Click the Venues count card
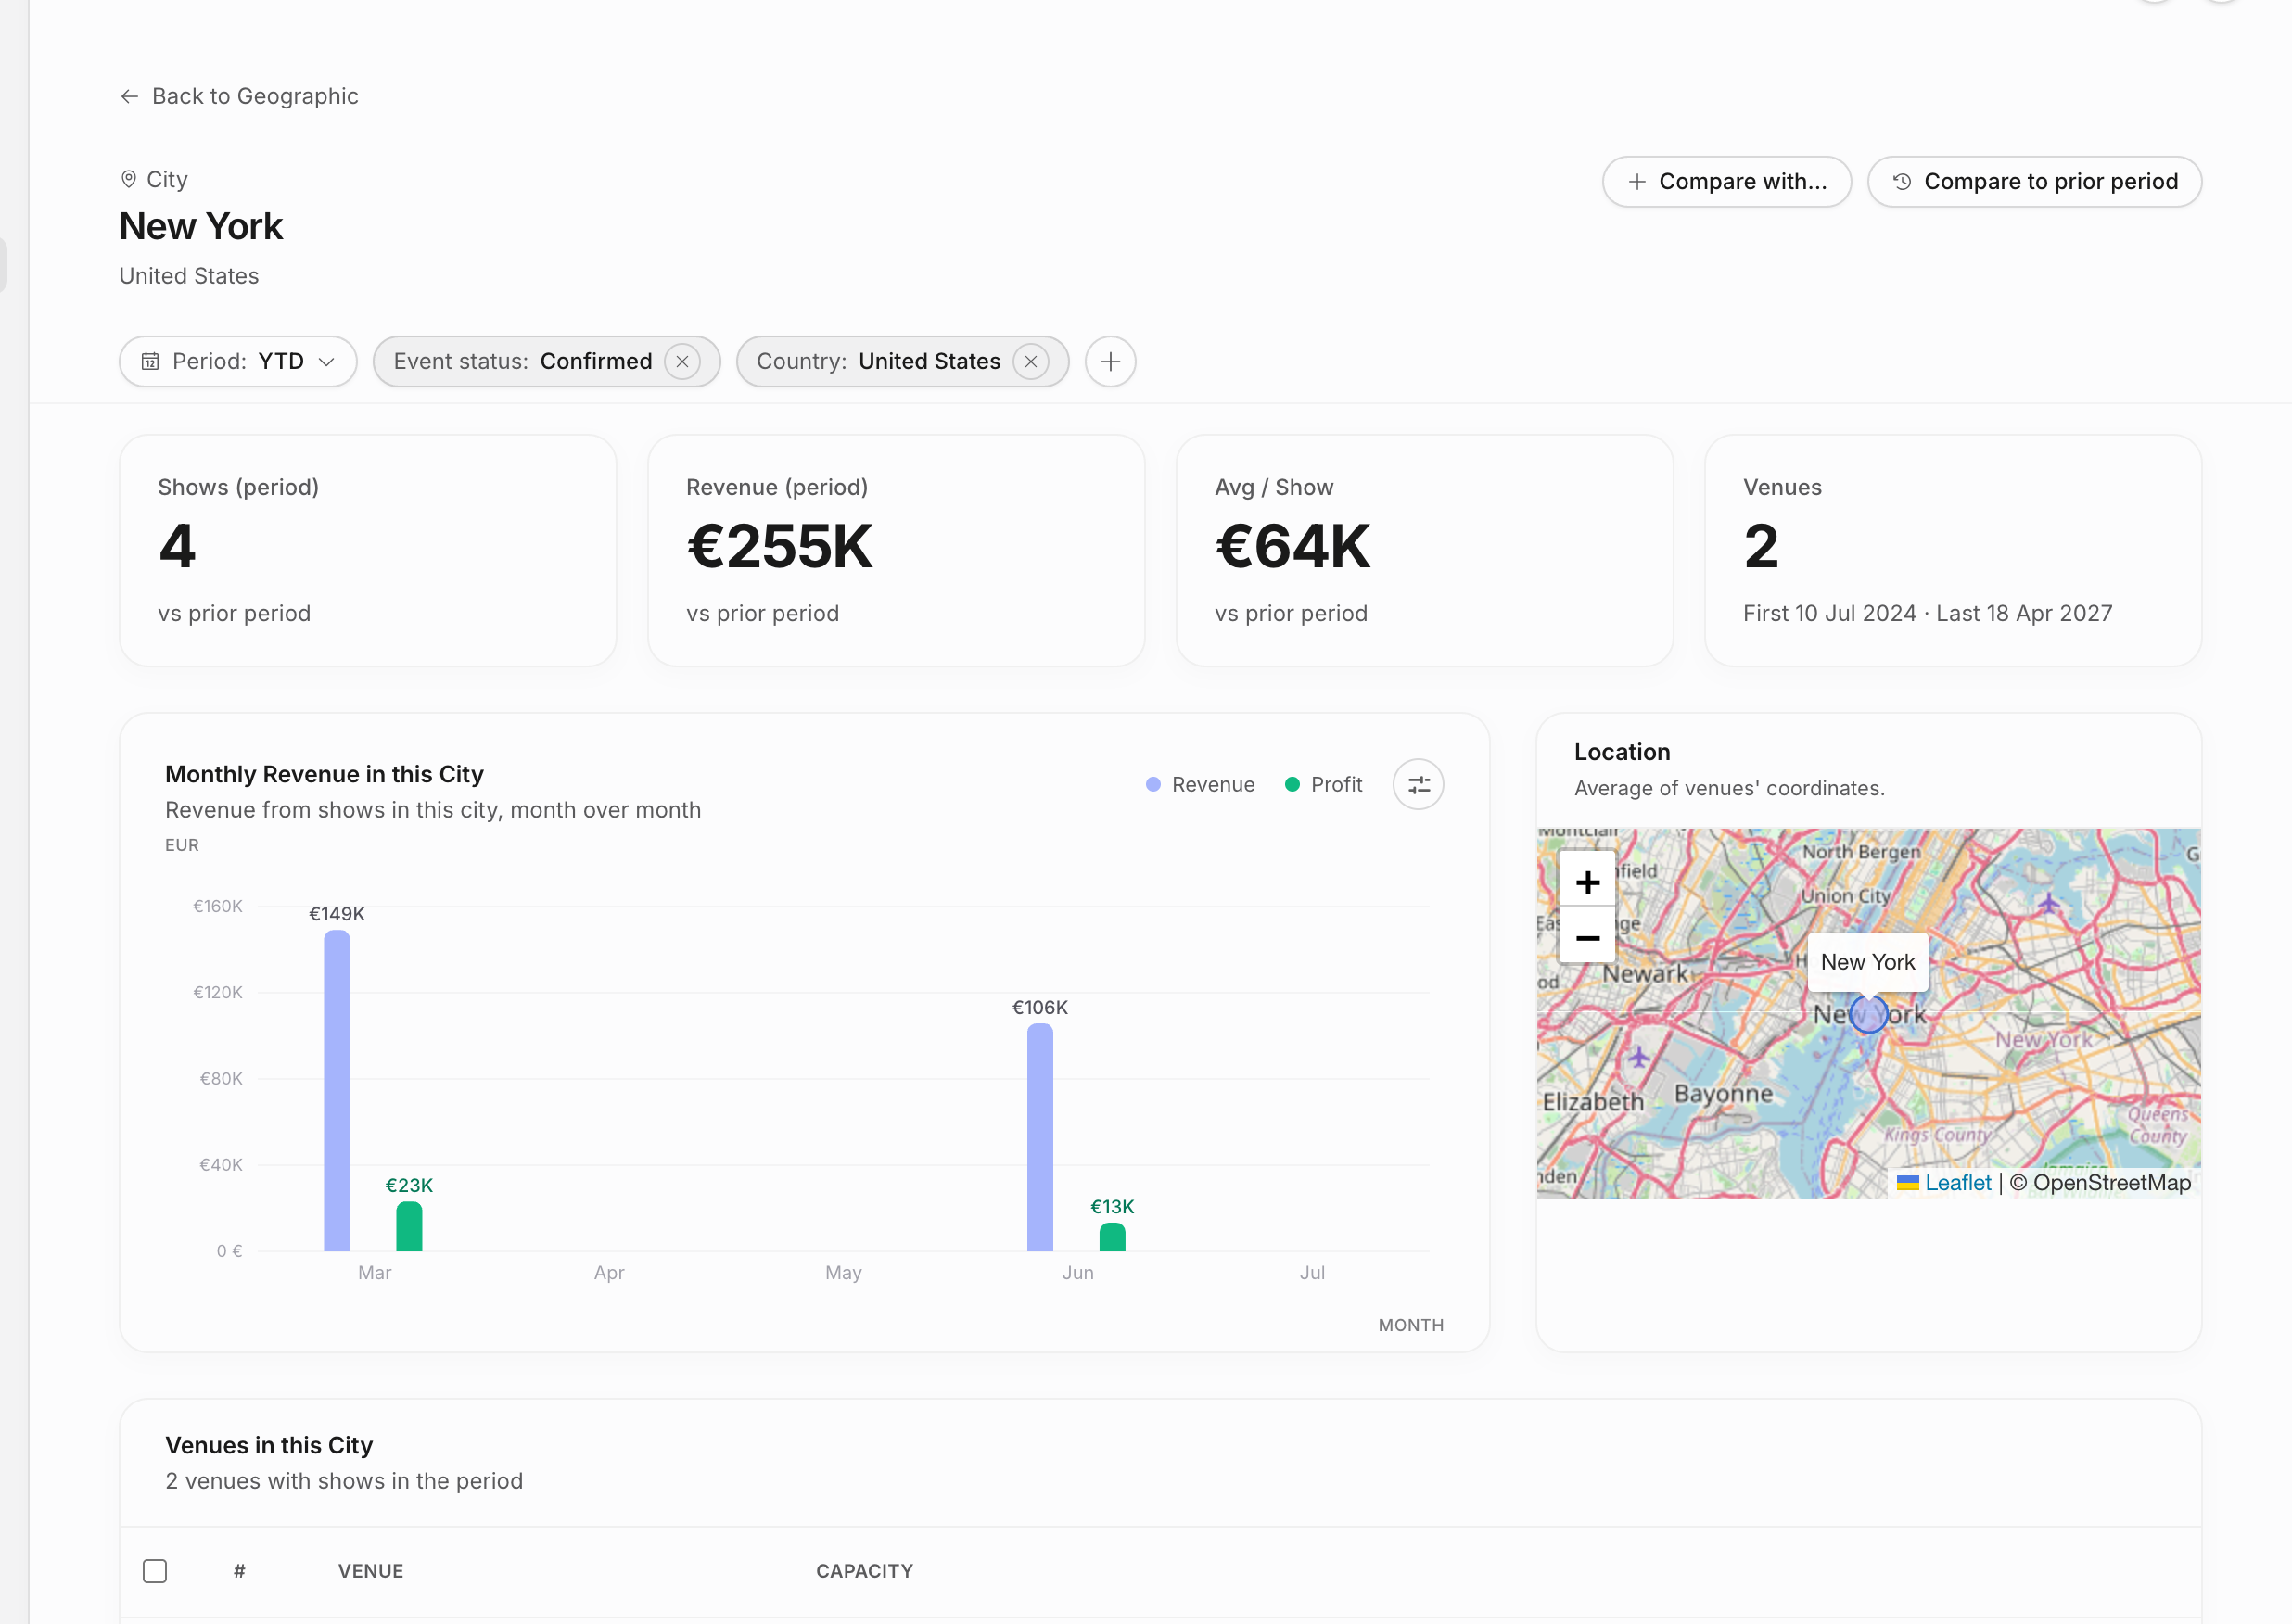The width and height of the screenshot is (2292, 1624). click(1953, 550)
